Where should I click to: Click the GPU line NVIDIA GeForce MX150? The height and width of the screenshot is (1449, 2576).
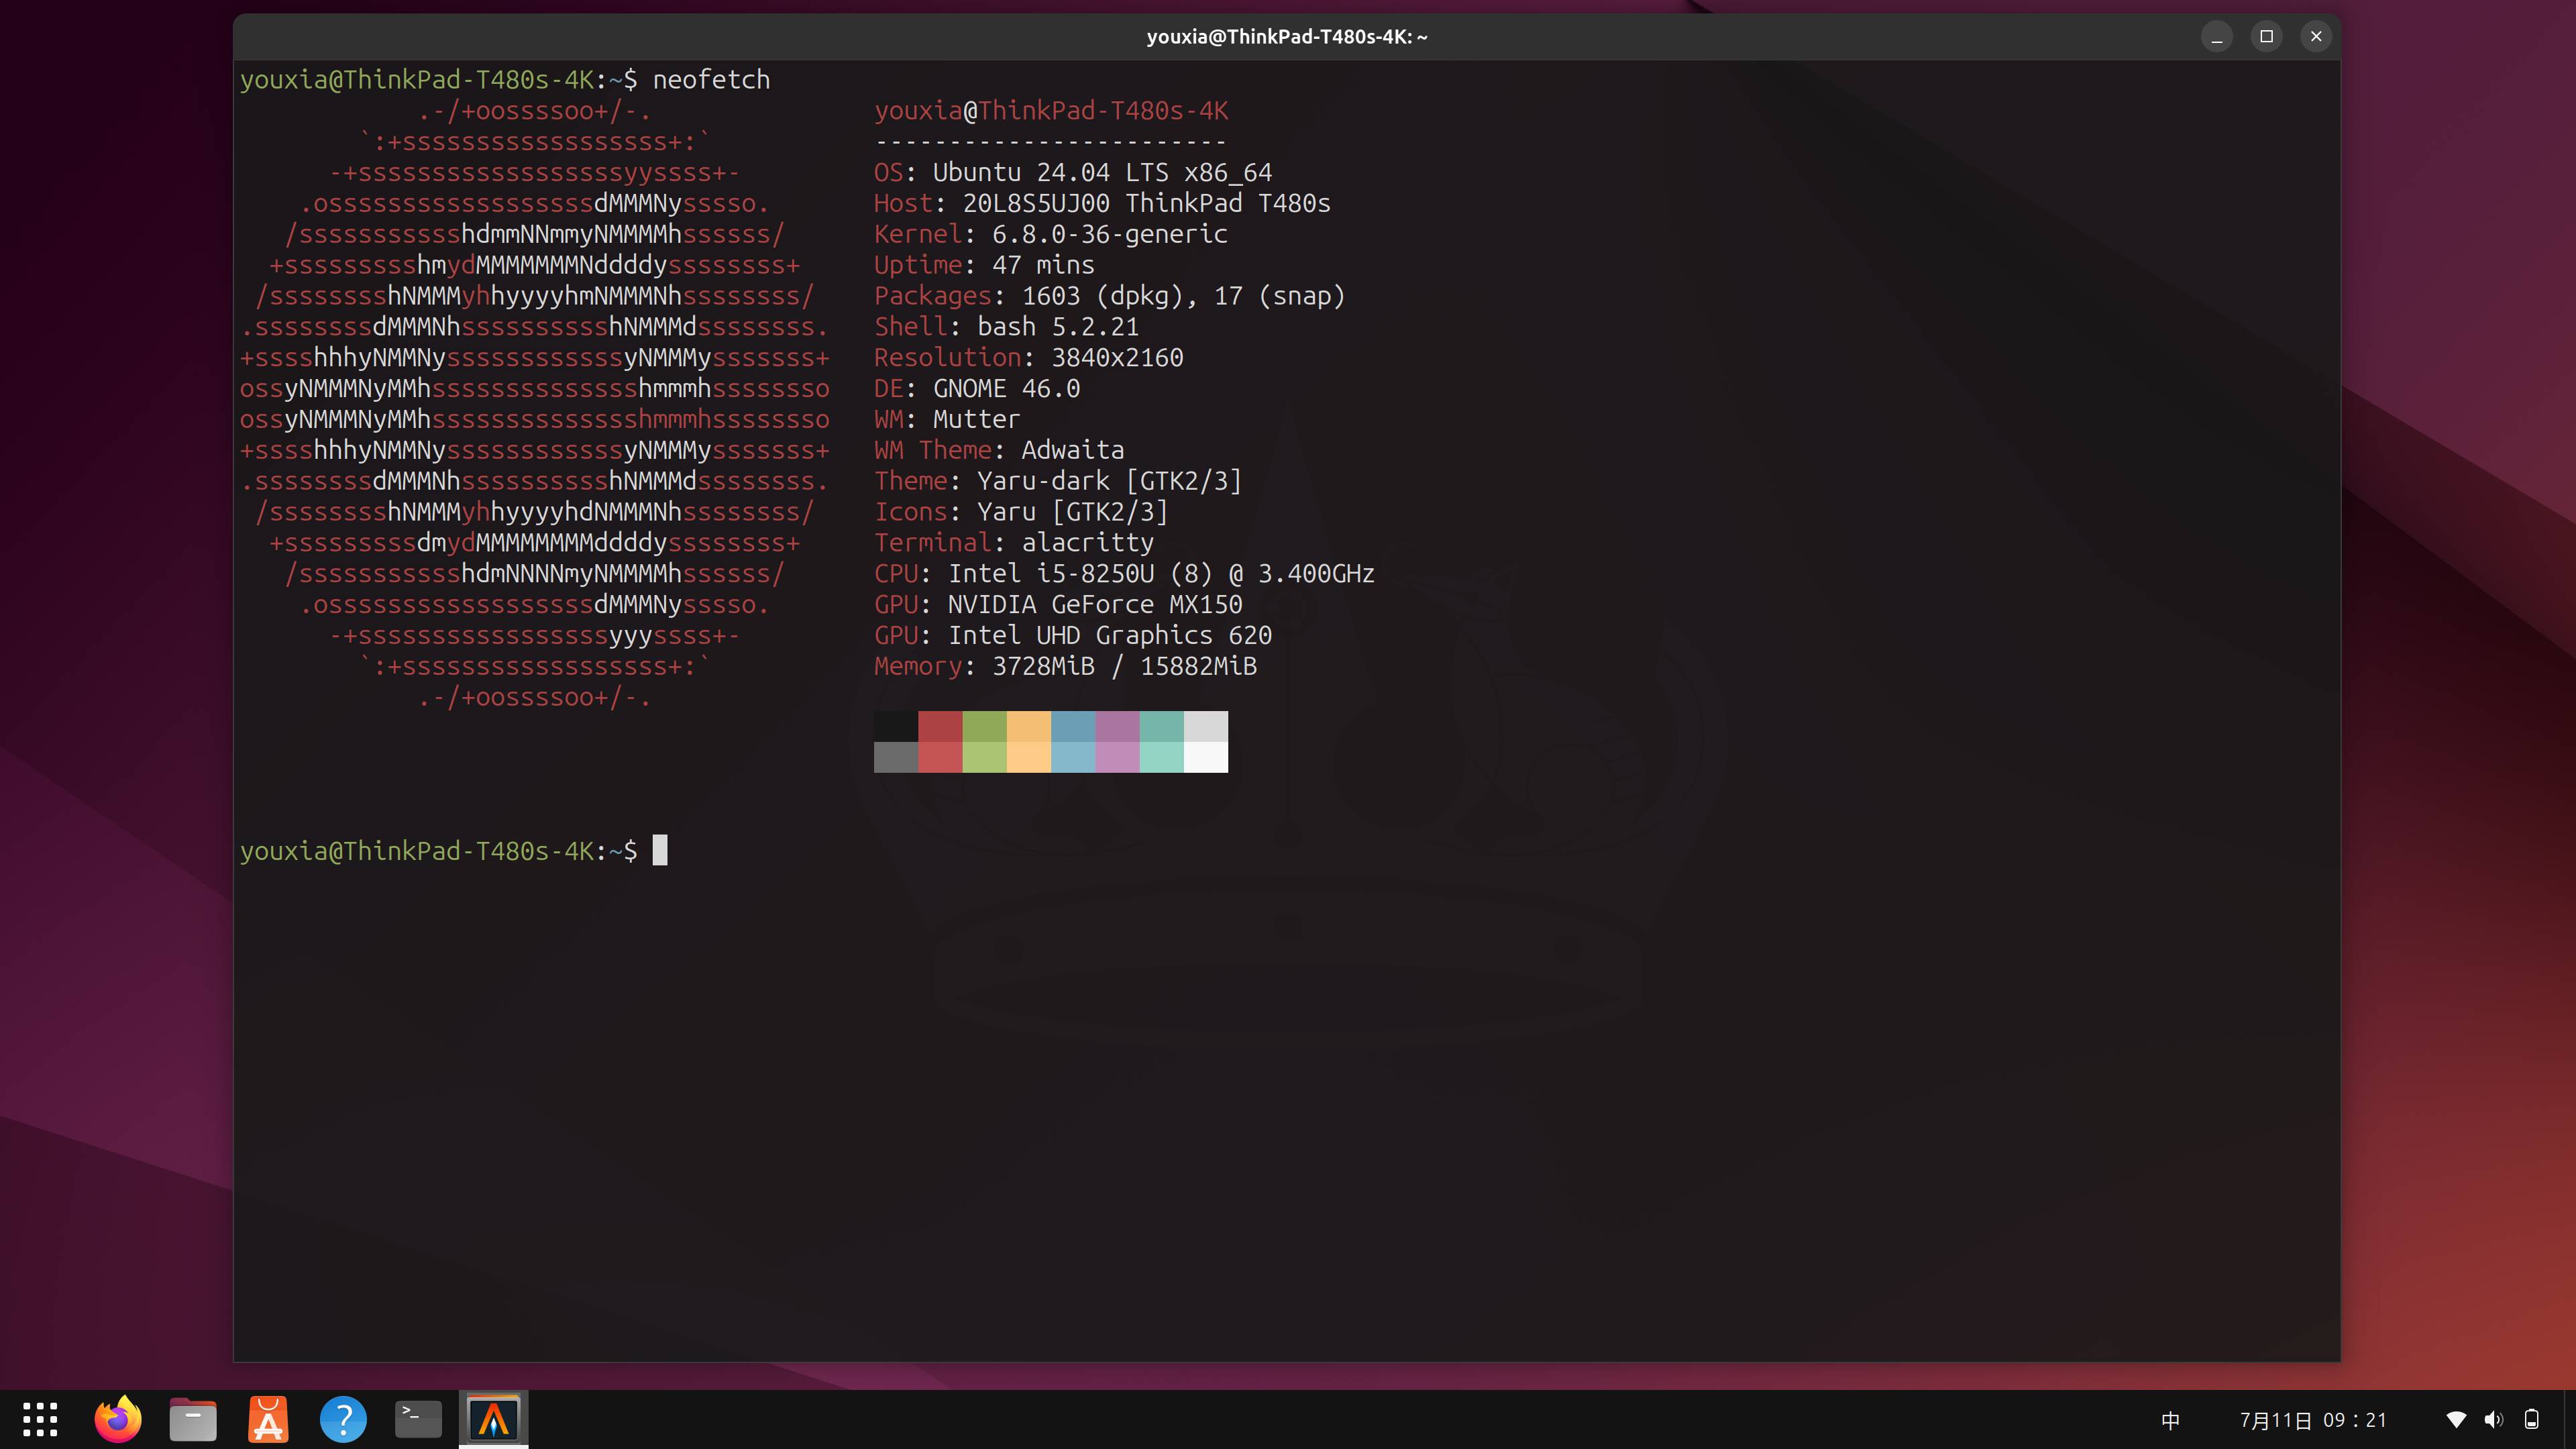point(1058,605)
